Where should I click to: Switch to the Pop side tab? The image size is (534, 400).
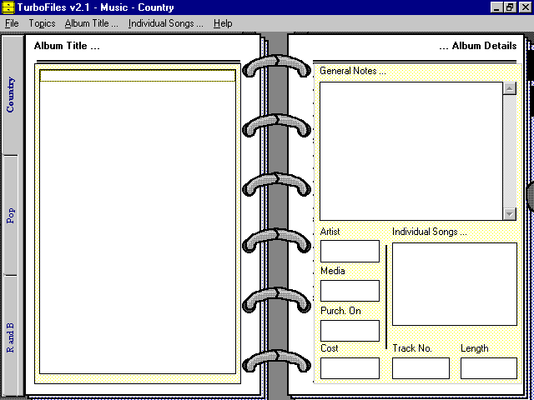point(11,215)
